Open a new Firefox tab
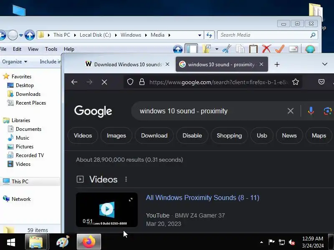The height and width of the screenshot is (250, 334). [277, 65]
